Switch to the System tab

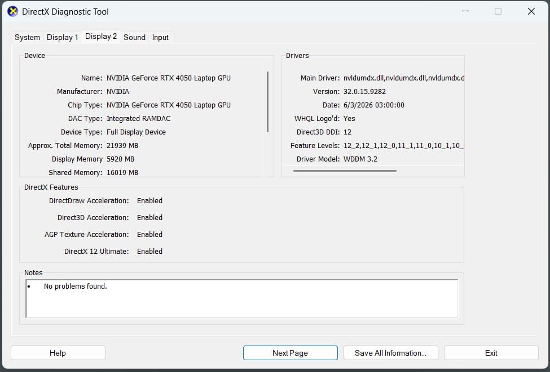[x=27, y=38]
